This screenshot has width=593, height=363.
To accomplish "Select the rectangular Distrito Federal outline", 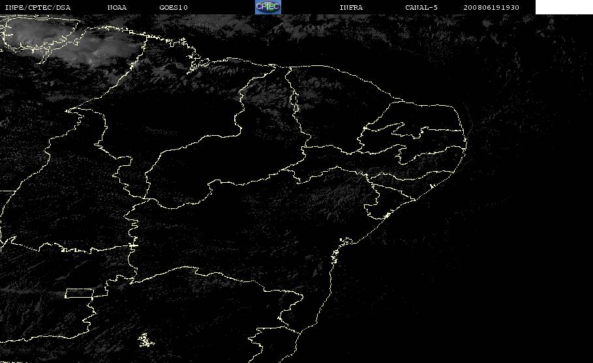I will (80, 293).
